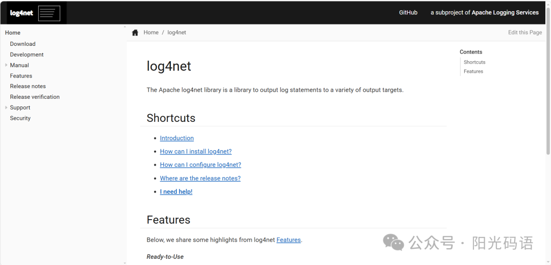Select Security in the sidebar
Screen dimensions: 551x265
[20, 118]
